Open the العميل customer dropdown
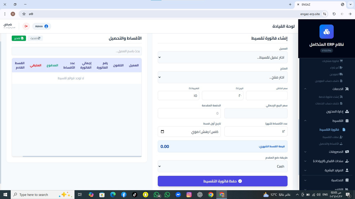 222,57
